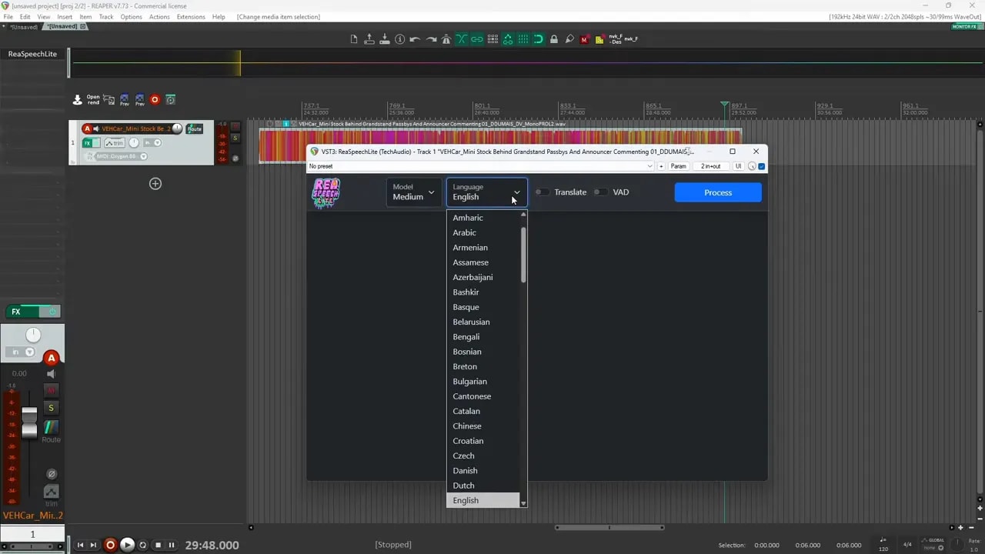The height and width of the screenshot is (554, 985).
Task: Click the mixer strip phase invert icon
Action: click(52, 474)
